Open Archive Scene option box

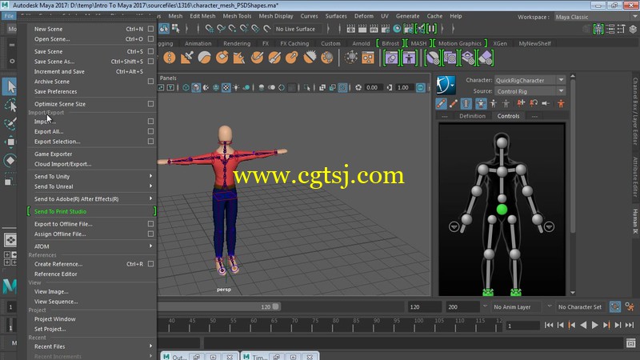pyautogui.click(x=150, y=82)
